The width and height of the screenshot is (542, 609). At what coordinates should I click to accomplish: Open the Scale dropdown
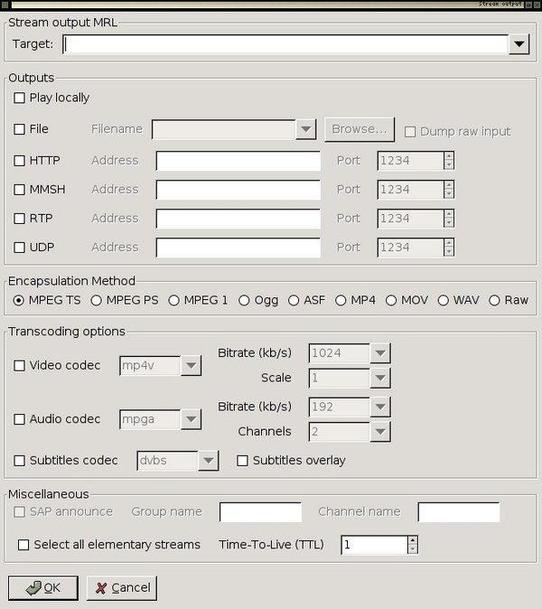coord(380,378)
